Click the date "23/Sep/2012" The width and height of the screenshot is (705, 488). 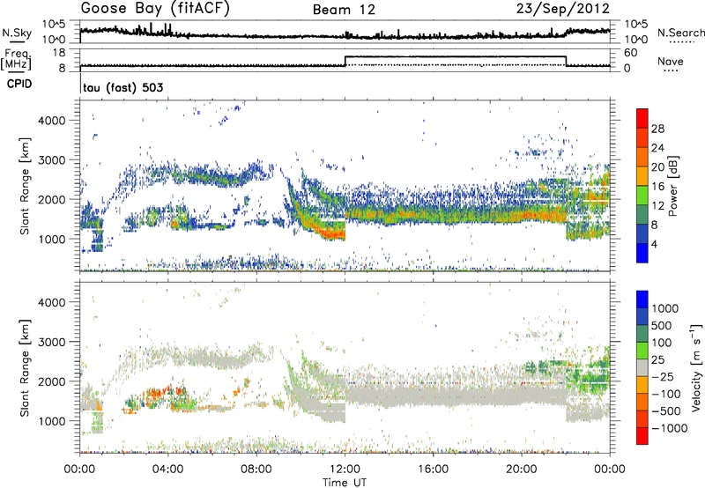pos(563,9)
